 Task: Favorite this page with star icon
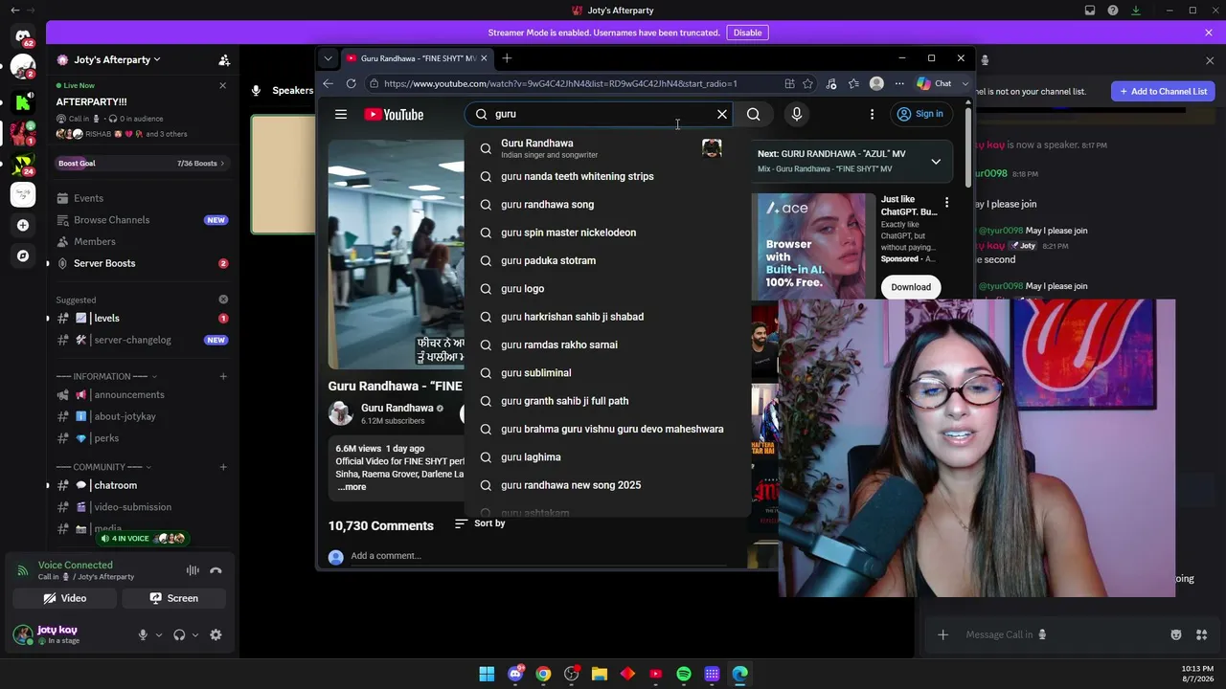pyautogui.click(x=808, y=84)
